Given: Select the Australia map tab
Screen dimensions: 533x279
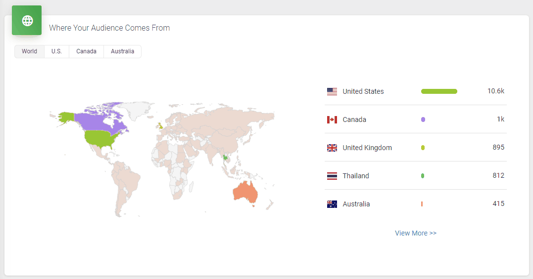Looking at the screenshot, I should 122,51.
